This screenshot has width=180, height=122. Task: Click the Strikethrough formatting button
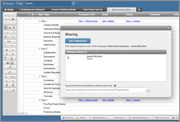[13, 54]
